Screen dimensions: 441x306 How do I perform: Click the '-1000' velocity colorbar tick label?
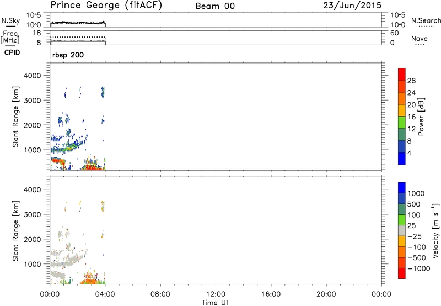coord(418,268)
